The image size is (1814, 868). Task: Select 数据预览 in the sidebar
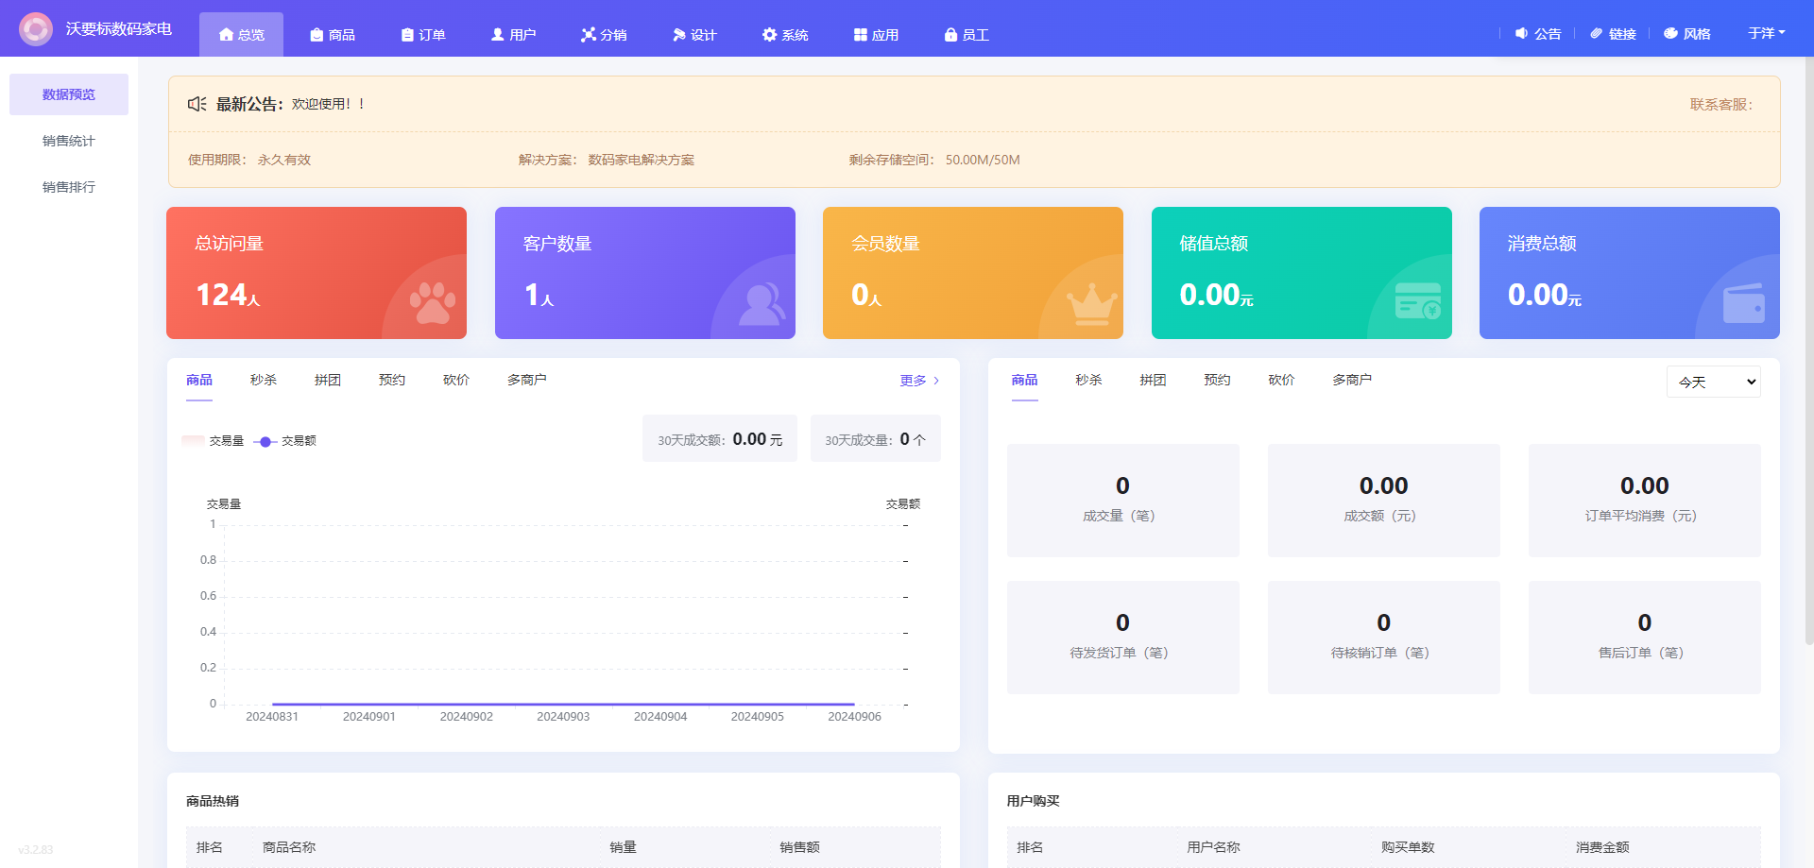tap(69, 94)
